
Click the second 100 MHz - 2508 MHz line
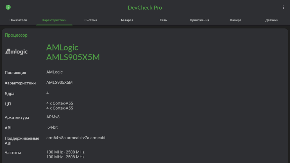pos(65,157)
